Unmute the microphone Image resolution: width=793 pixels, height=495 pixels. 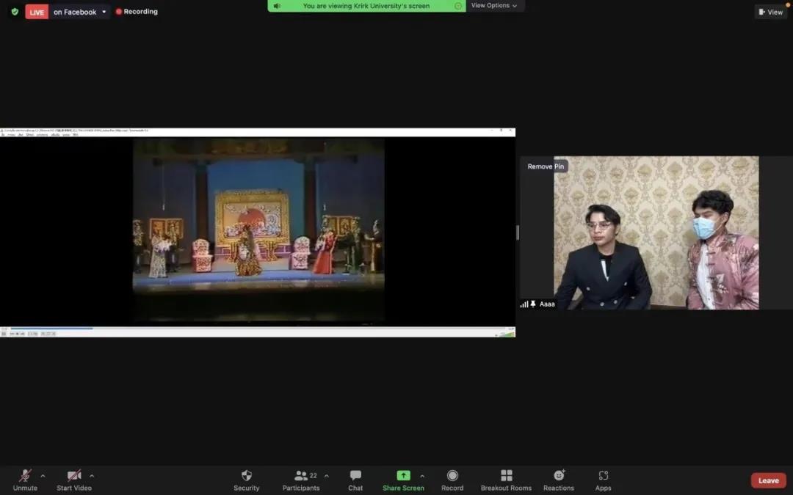click(25, 480)
